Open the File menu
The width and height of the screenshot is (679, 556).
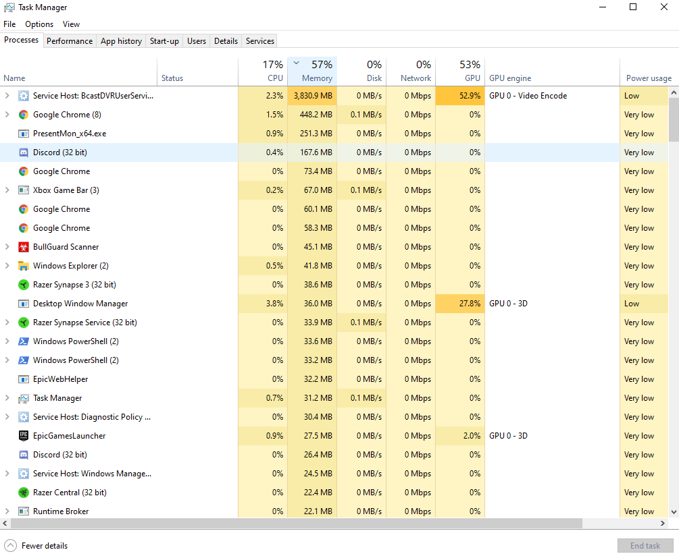(9, 24)
